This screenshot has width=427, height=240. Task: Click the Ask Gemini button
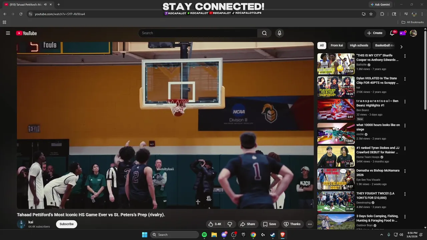tap(380, 4)
